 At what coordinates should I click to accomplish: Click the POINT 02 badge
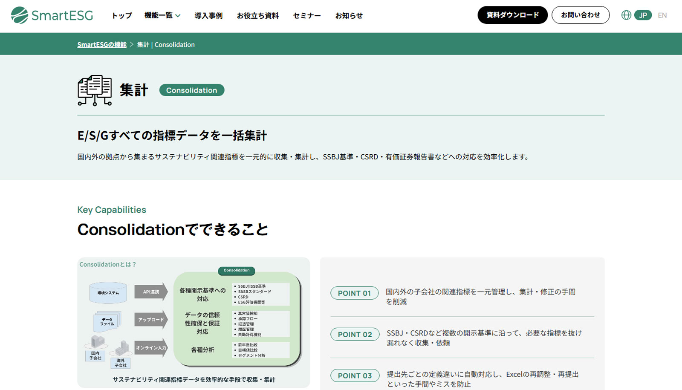click(355, 334)
